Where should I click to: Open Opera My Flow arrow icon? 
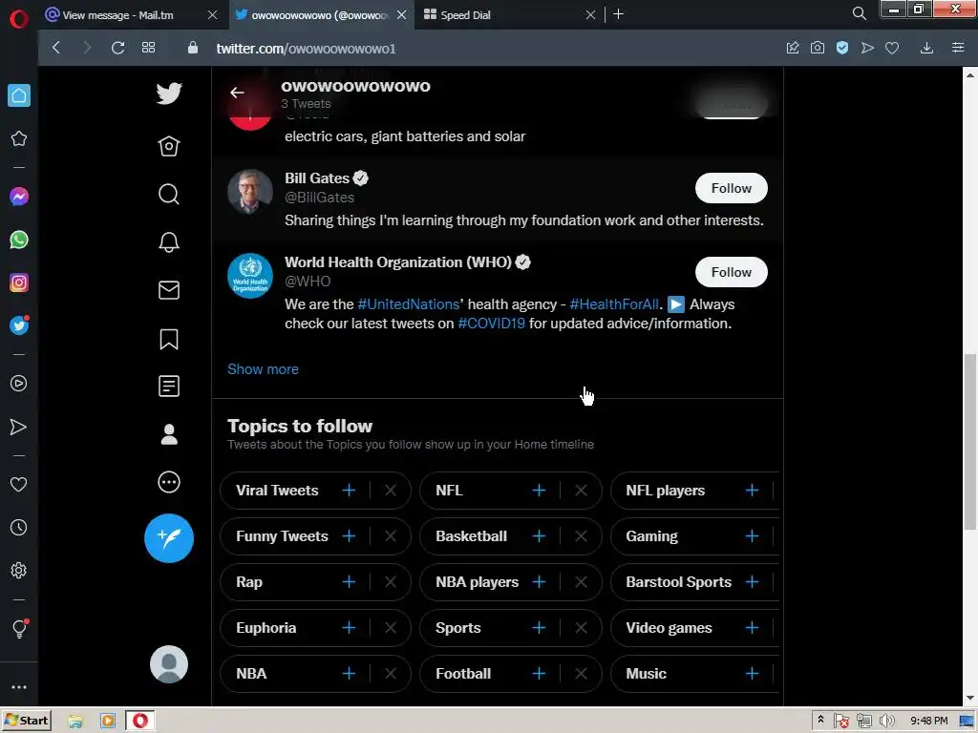pyautogui.click(x=19, y=427)
